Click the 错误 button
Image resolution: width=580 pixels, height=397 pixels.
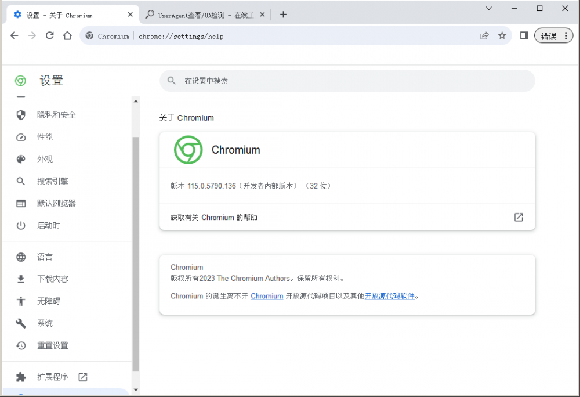(x=550, y=35)
